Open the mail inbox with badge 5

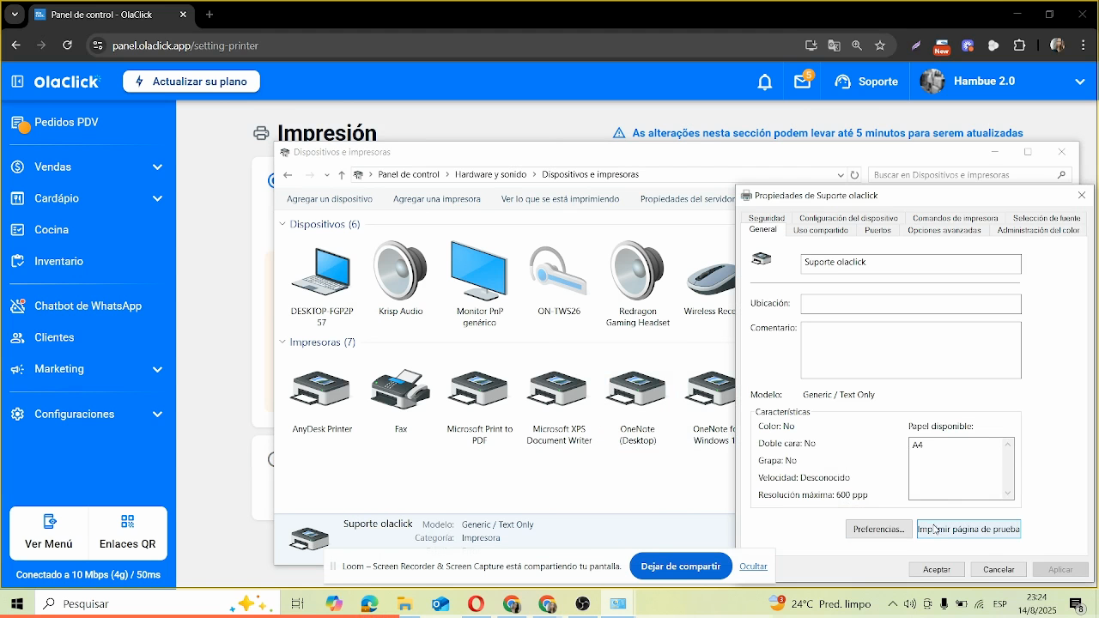[x=803, y=82]
